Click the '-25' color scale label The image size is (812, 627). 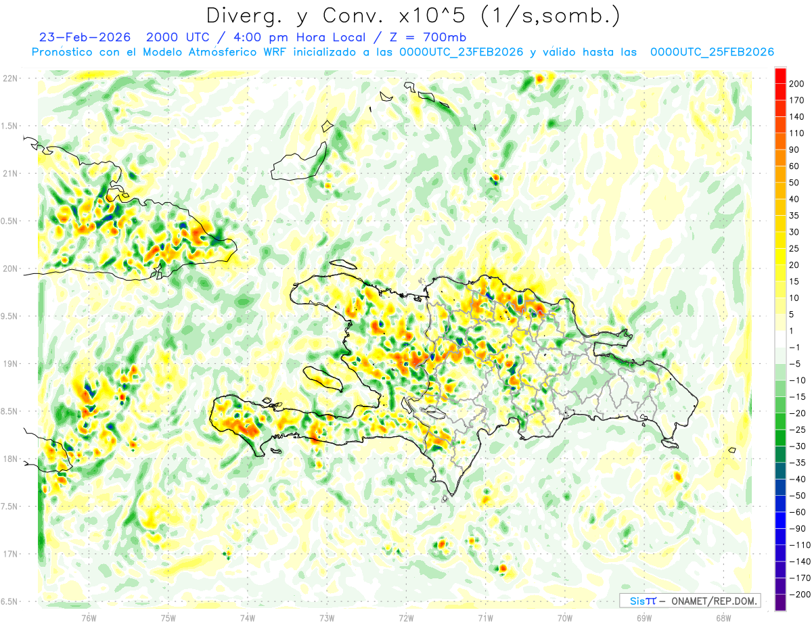click(x=798, y=429)
